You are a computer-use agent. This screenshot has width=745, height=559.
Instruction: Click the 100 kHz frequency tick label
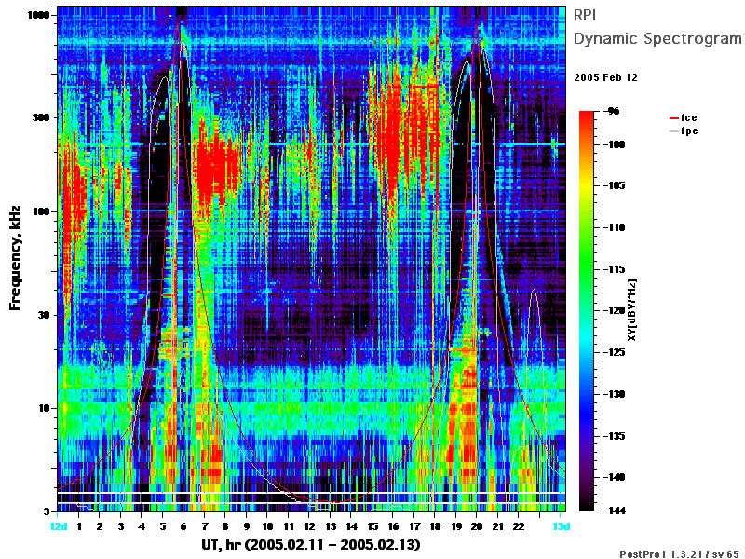pos(41,211)
